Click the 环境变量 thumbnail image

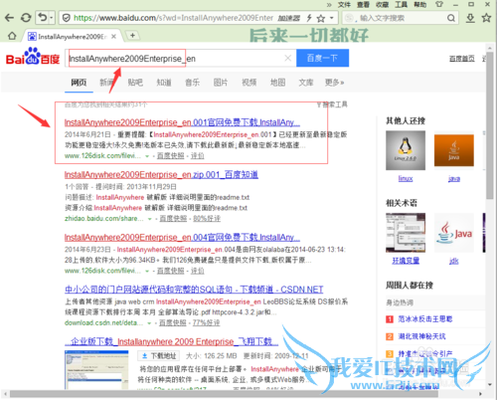pyautogui.click(x=406, y=233)
